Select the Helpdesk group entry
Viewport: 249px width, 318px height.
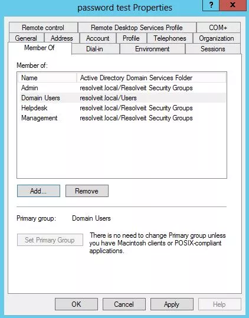click(x=122, y=108)
